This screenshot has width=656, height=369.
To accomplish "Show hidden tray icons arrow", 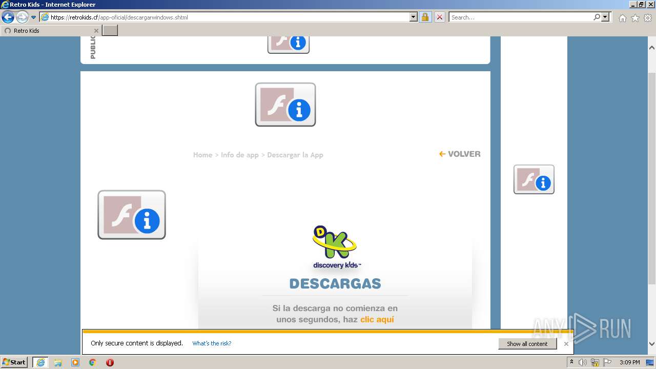I will (x=572, y=362).
